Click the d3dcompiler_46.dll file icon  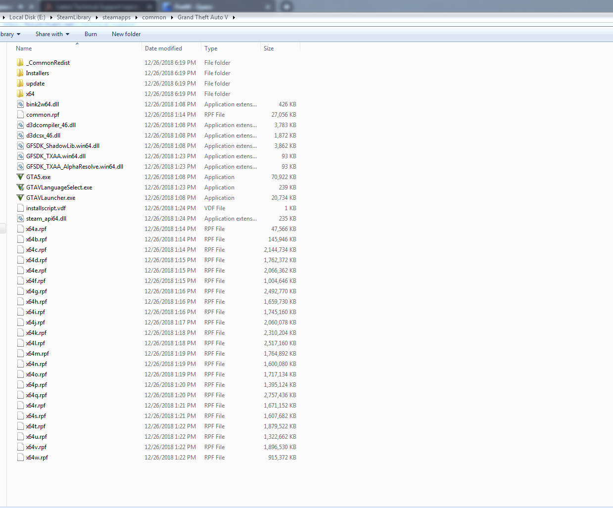click(x=20, y=125)
